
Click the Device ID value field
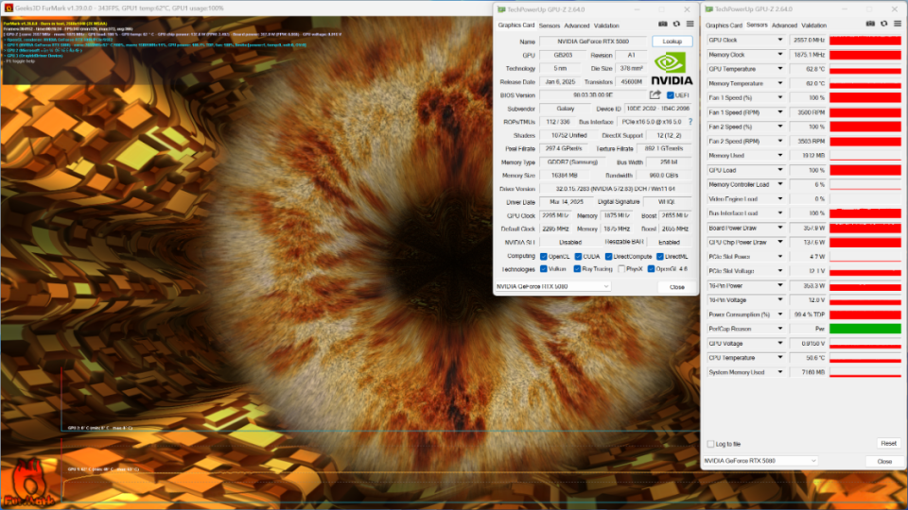(658, 109)
